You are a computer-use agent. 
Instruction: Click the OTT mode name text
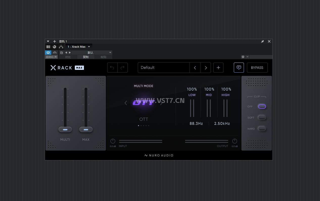(x=144, y=119)
